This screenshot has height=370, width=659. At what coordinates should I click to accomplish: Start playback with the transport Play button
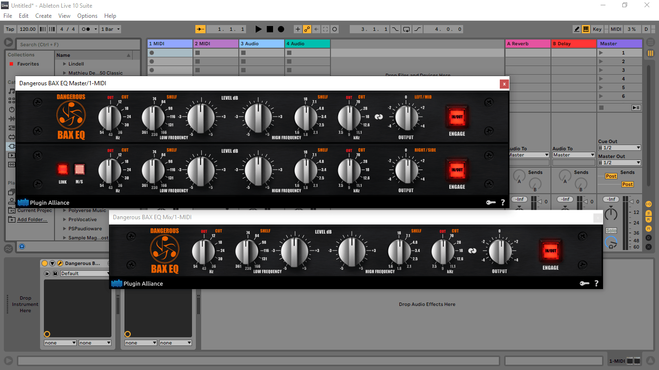tap(259, 29)
